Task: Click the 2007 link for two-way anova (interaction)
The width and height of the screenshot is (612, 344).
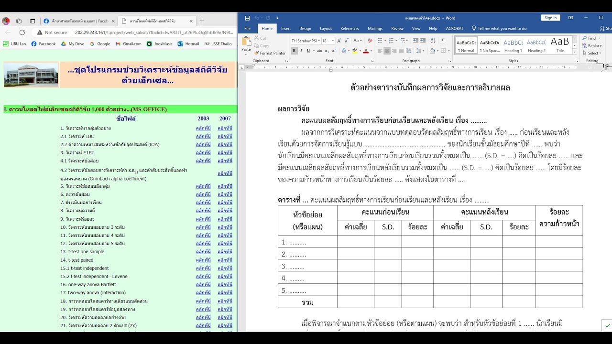Action: pos(225,293)
